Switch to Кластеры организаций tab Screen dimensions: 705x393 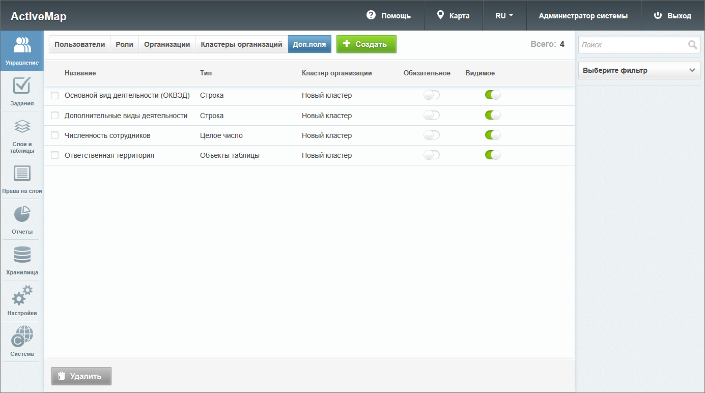pos(241,44)
